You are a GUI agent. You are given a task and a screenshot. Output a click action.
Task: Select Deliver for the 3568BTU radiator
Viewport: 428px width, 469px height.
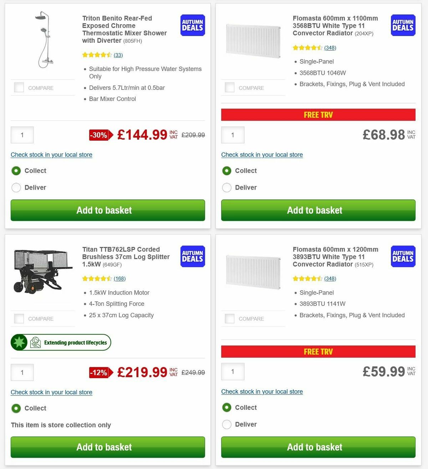point(227,187)
